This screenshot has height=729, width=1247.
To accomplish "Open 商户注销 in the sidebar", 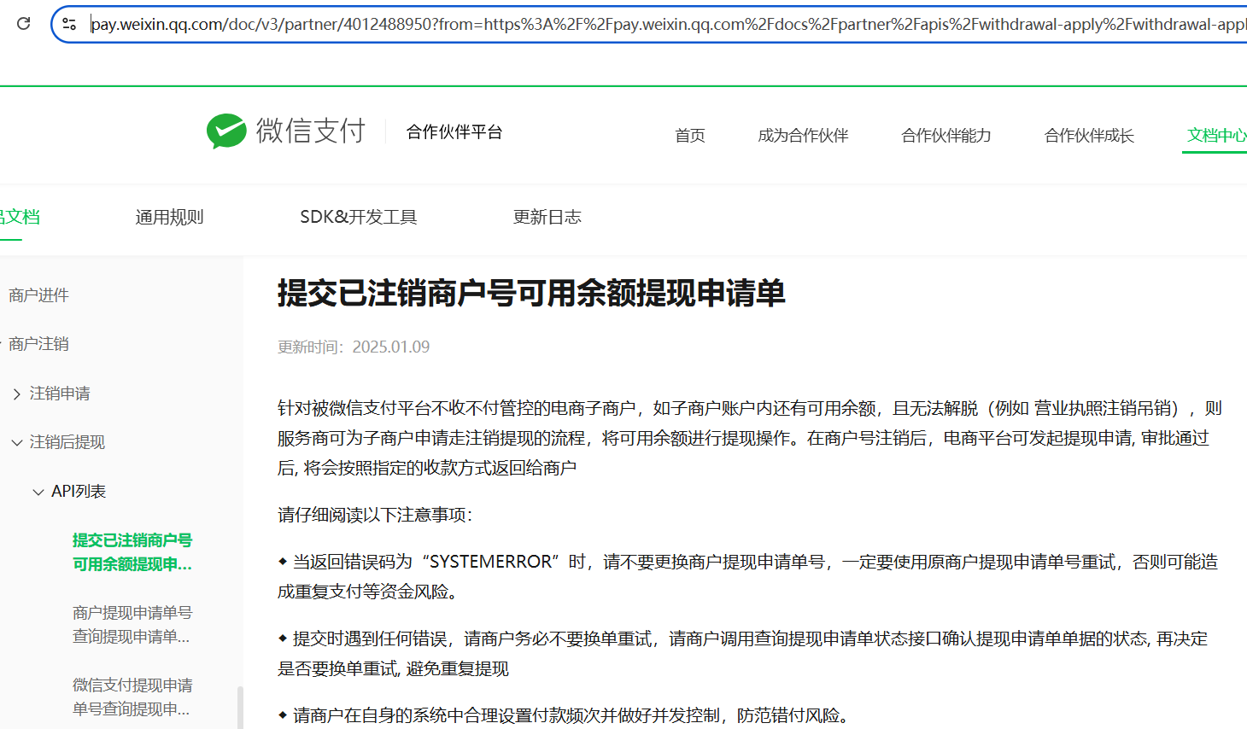I will tap(38, 344).
